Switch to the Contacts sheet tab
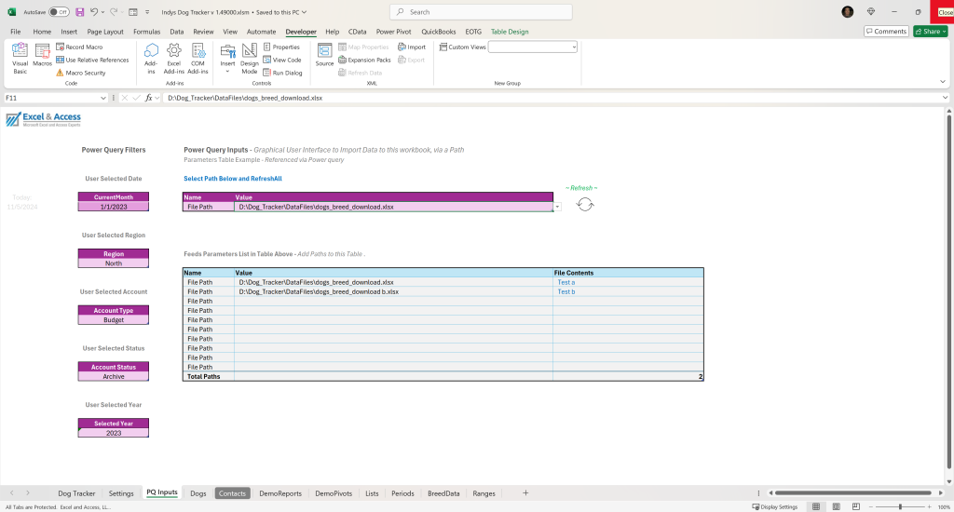The height and width of the screenshot is (512, 954). pos(232,493)
